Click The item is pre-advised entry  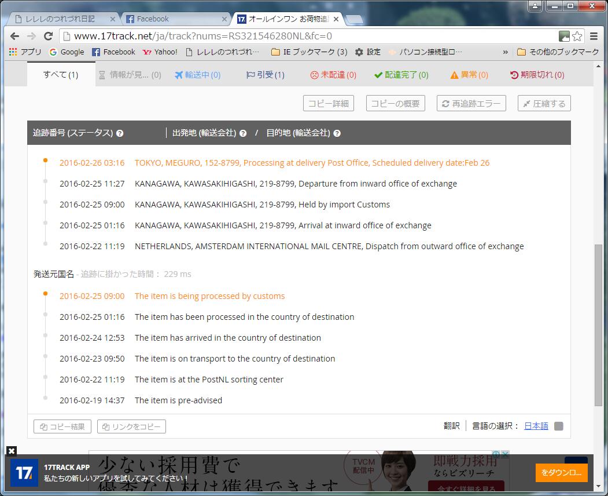click(x=178, y=400)
